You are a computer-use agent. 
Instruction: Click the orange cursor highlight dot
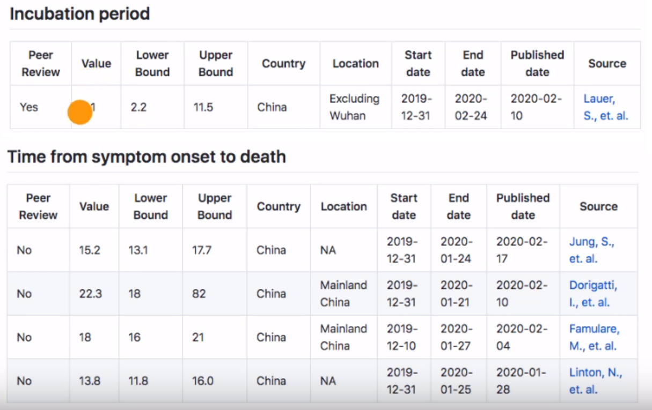(80, 112)
